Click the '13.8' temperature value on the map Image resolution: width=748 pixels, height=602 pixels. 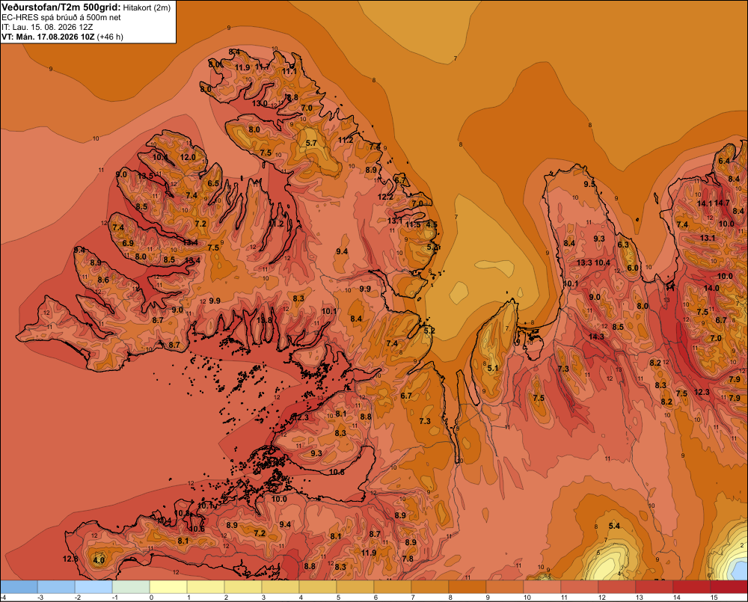(x=264, y=320)
